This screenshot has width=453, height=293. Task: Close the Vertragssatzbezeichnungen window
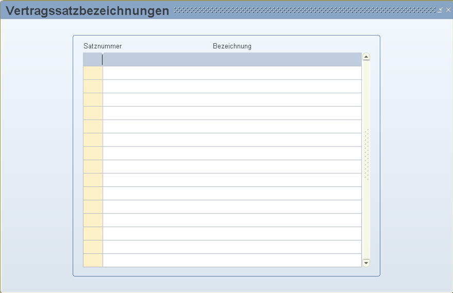point(448,10)
